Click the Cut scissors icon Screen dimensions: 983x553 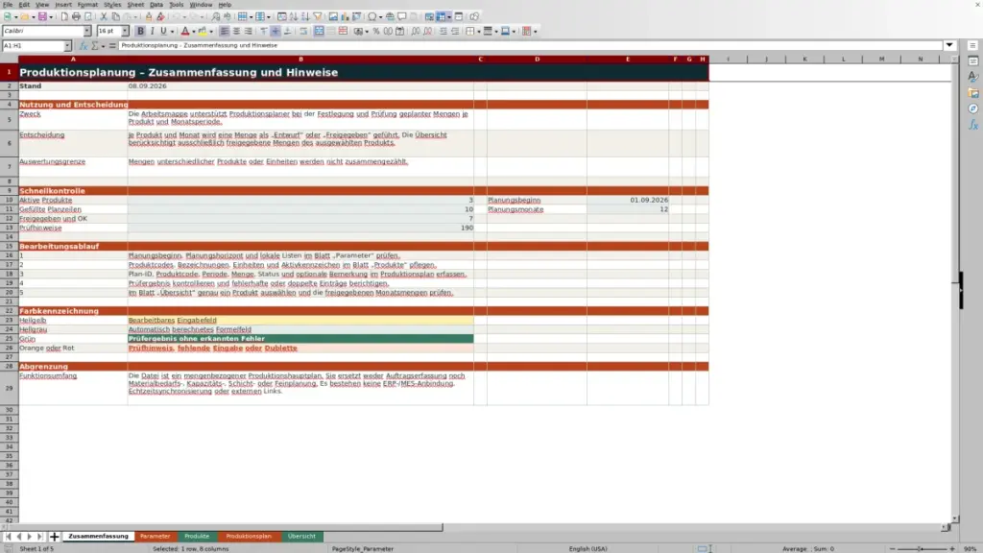tap(104, 16)
